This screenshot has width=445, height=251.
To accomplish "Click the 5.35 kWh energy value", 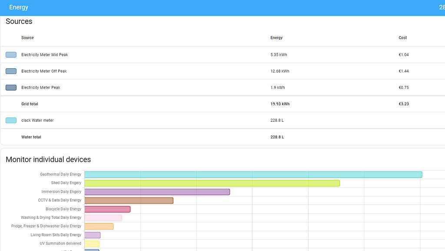I will (279, 55).
